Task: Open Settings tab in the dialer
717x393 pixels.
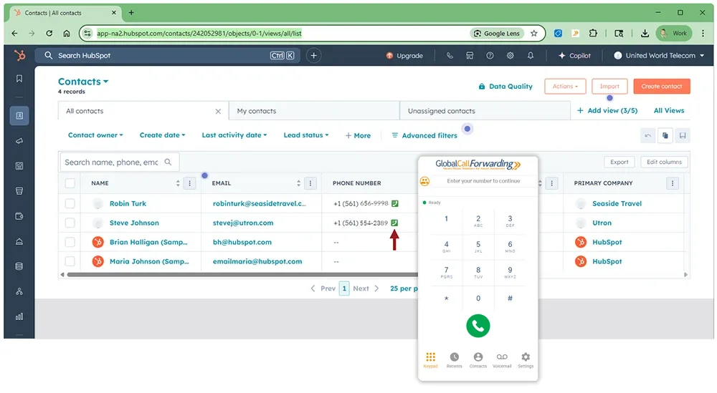Action: point(526,359)
